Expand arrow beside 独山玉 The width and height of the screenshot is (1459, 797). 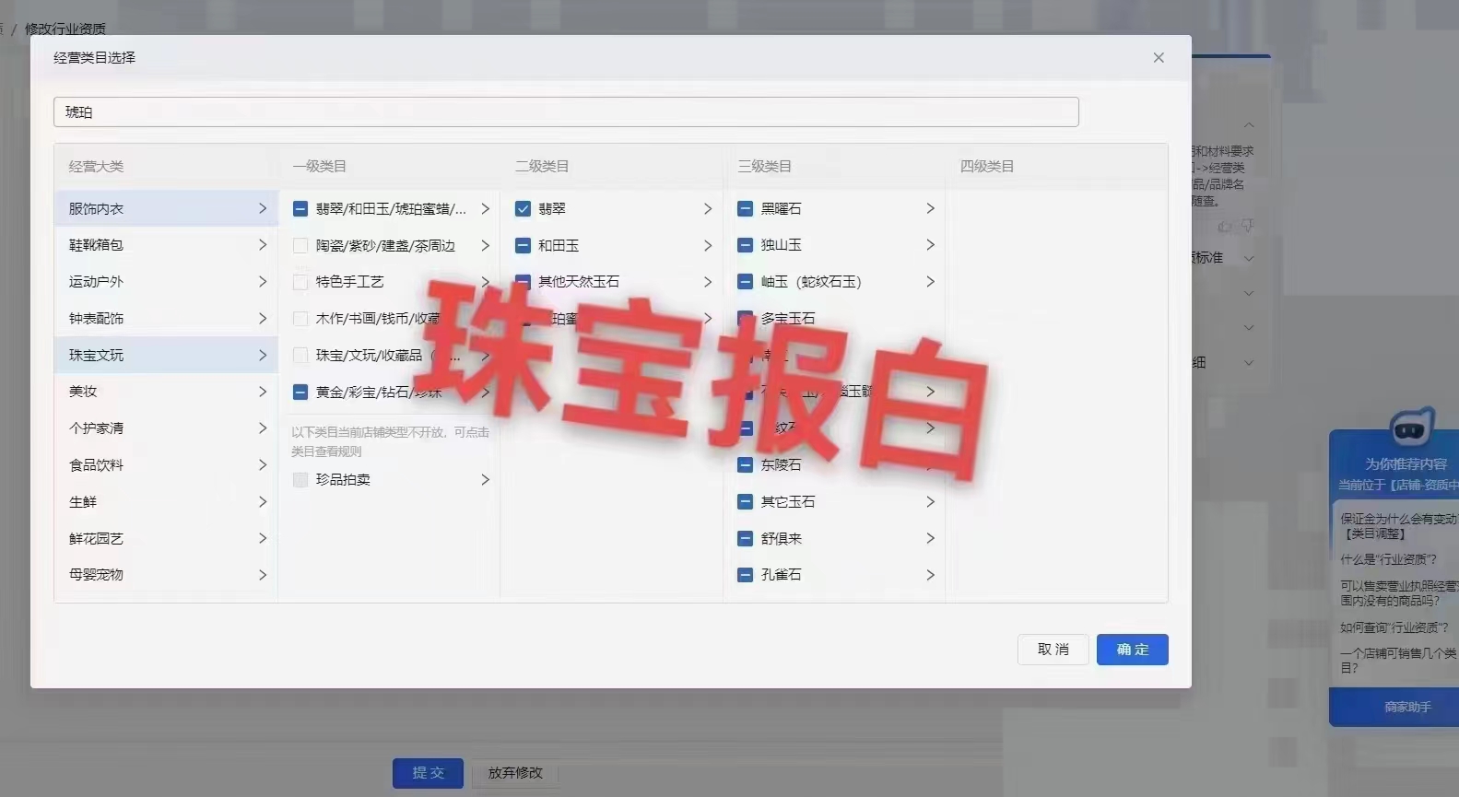[930, 245]
